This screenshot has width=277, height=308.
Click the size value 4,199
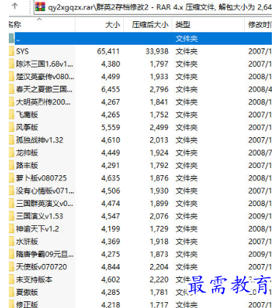pyautogui.click(x=111, y=229)
